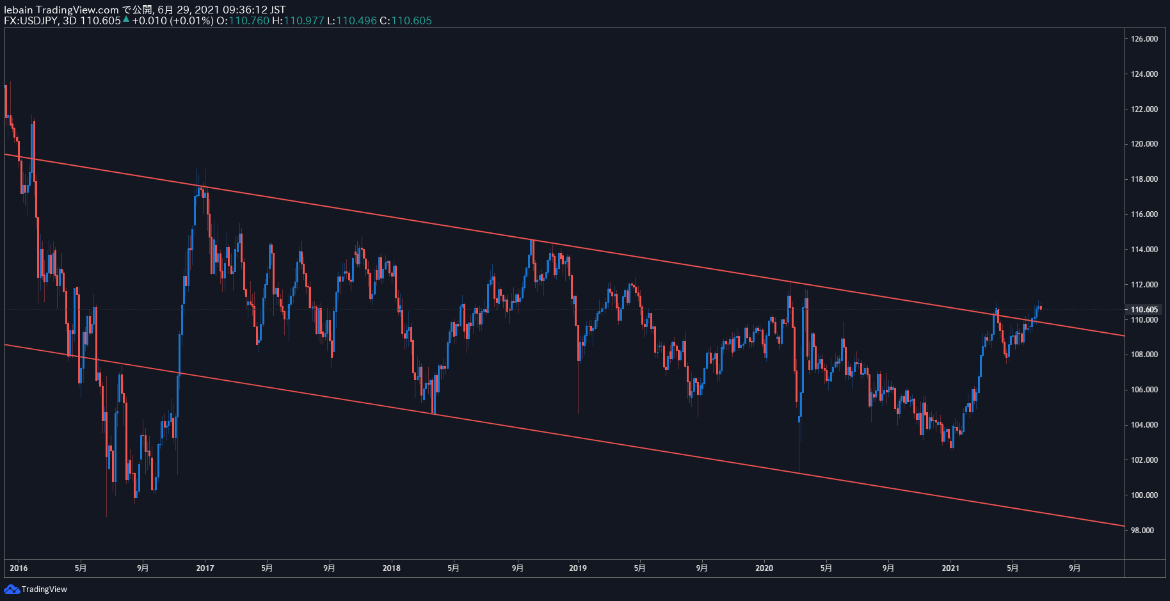Click the 2021 time axis marker
The width and height of the screenshot is (1170, 601).
[x=950, y=568]
